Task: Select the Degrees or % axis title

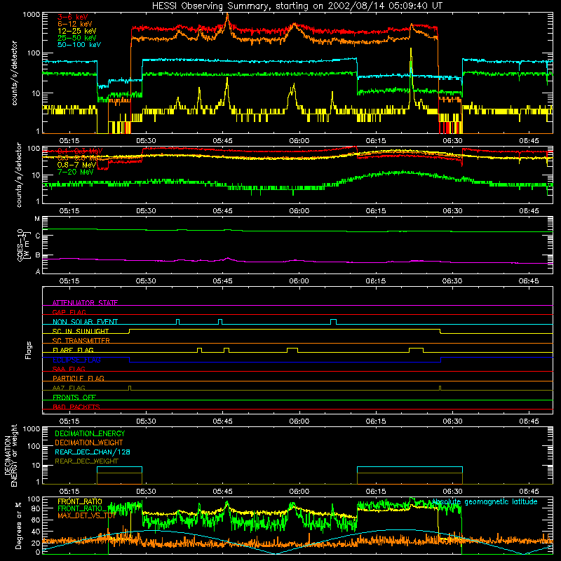Action: 18,525
